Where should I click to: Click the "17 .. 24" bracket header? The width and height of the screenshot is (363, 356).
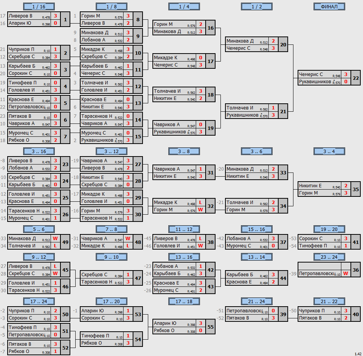point(39,301)
